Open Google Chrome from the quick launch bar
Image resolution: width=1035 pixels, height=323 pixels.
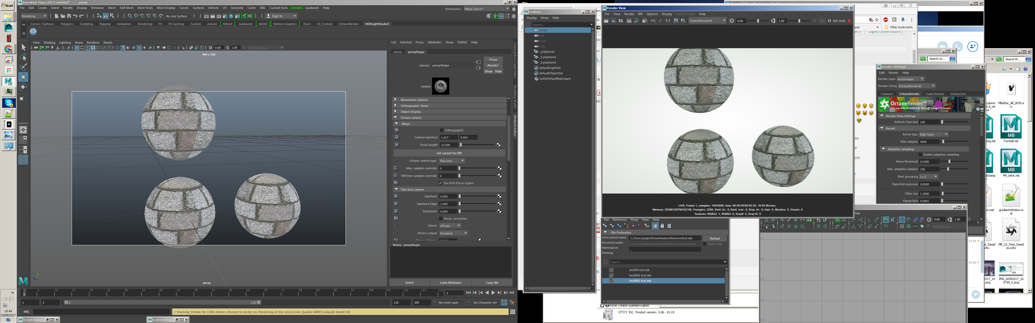point(8,49)
